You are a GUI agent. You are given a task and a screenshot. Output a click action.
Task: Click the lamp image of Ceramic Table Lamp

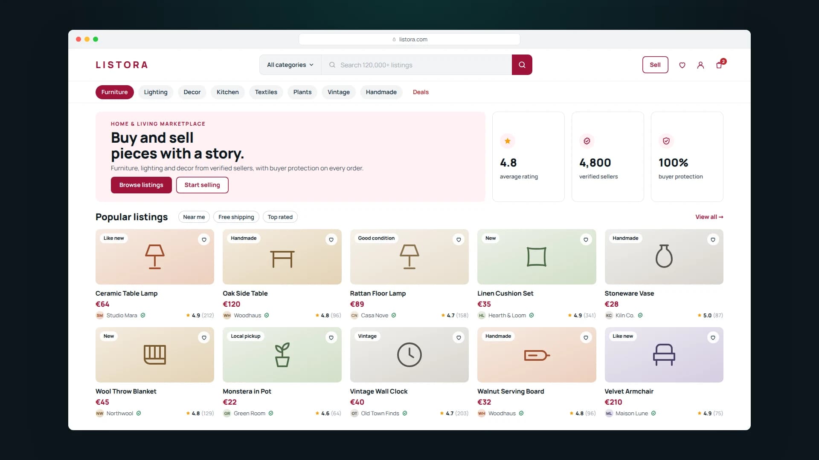(x=155, y=257)
